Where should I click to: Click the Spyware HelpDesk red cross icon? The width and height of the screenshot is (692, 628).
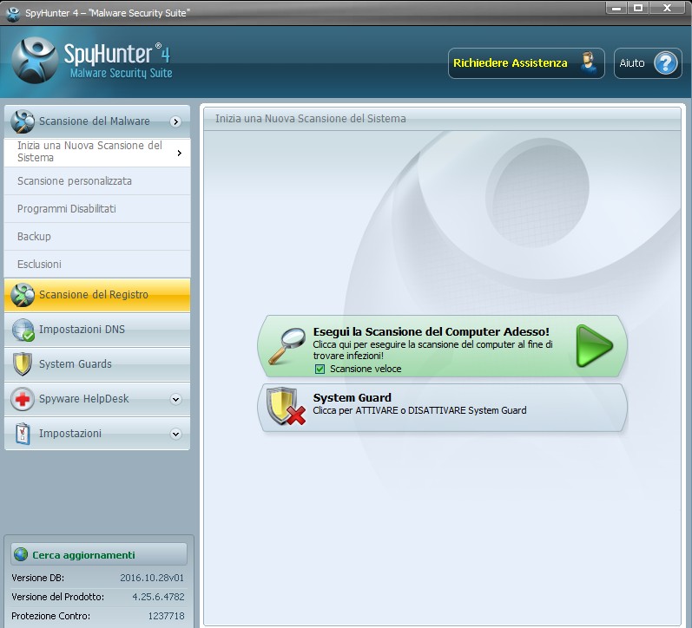pos(23,399)
